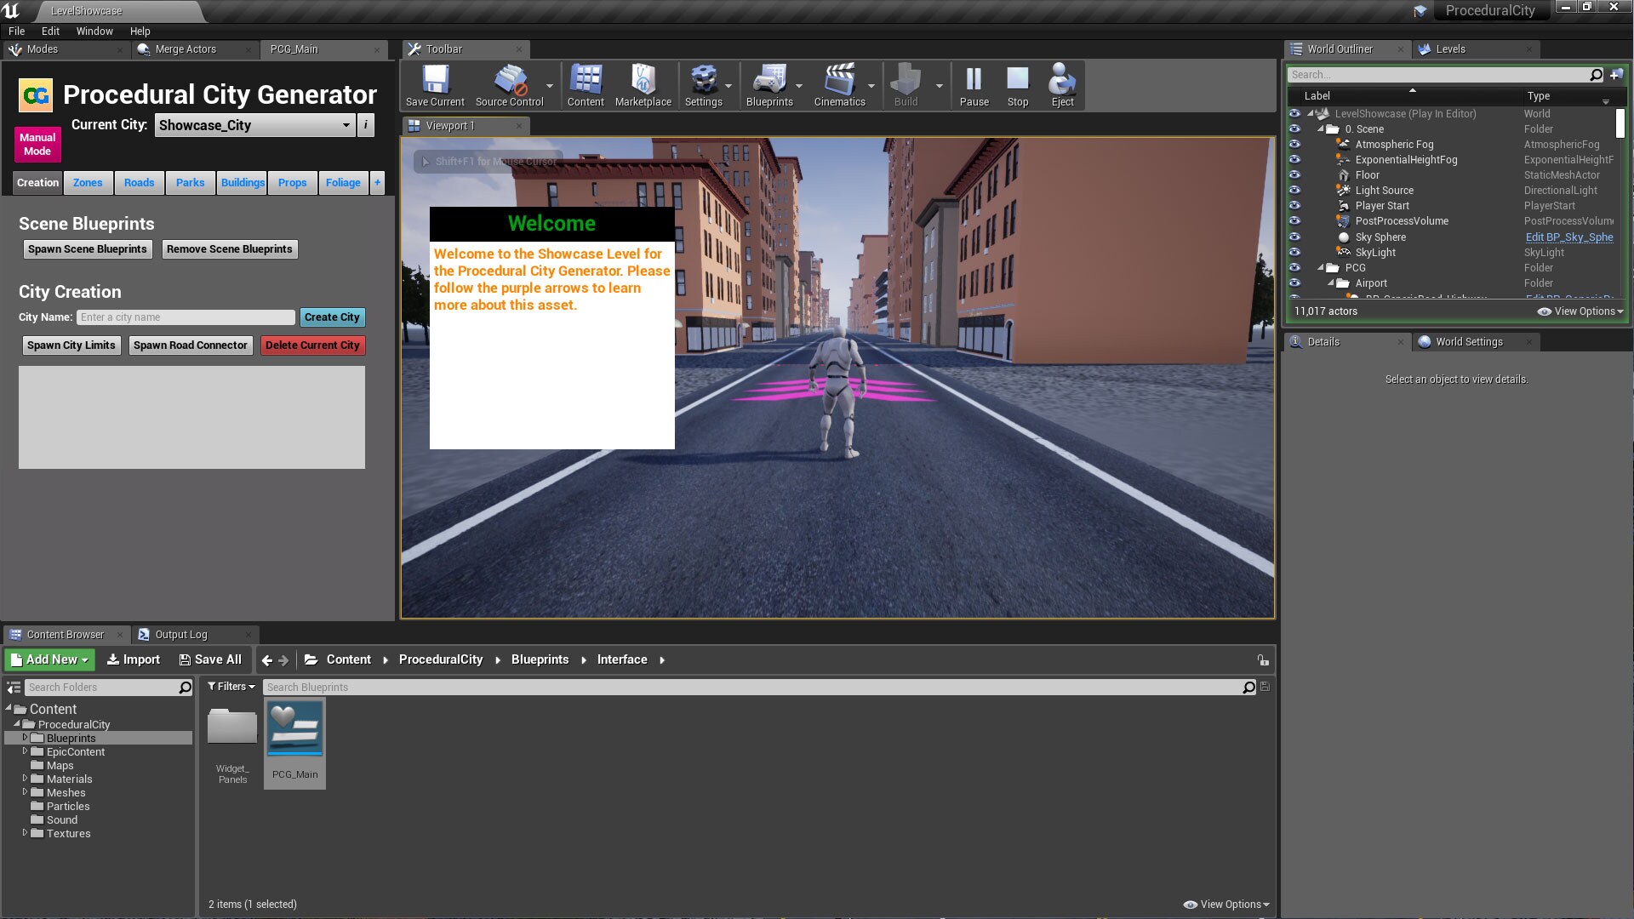Image resolution: width=1634 pixels, height=919 pixels.
Task: Toggle visibility of the PCG folder
Action: pos(1294,268)
